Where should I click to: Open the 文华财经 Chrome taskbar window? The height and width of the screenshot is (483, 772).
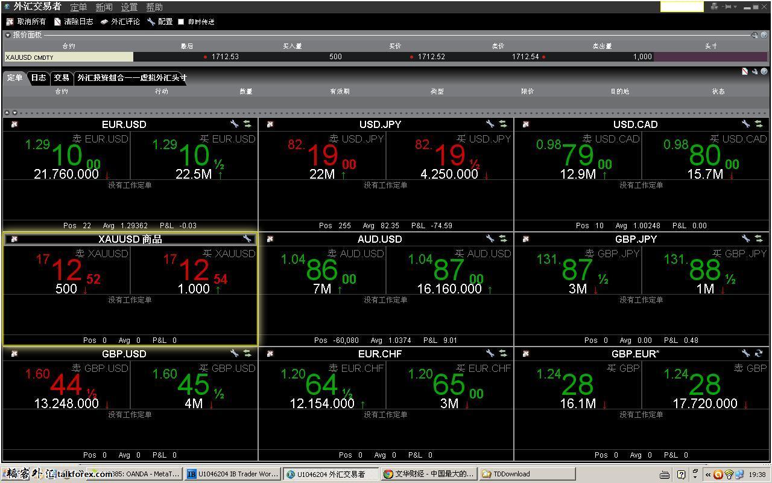[x=429, y=474]
